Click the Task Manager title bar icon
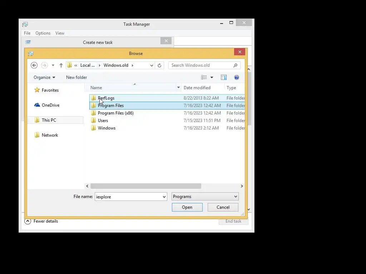The width and height of the screenshot is (366, 274). 25,24
